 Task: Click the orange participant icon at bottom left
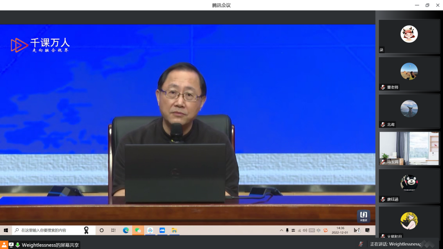pos(4,245)
